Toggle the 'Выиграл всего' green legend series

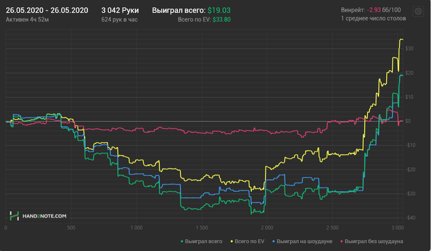click(201, 241)
